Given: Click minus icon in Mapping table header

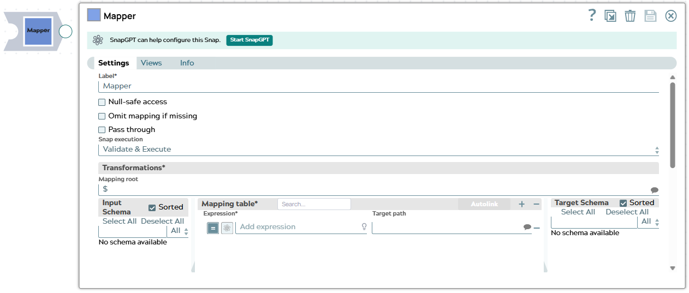Looking at the screenshot, I should pos(537,204).
